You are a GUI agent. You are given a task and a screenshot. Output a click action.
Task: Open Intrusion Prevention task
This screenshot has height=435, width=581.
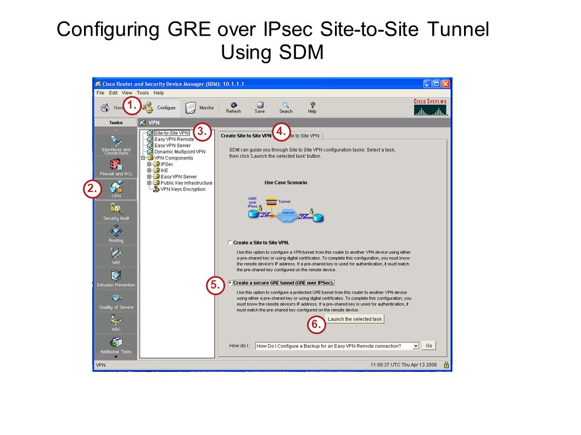tap(116, 279)
